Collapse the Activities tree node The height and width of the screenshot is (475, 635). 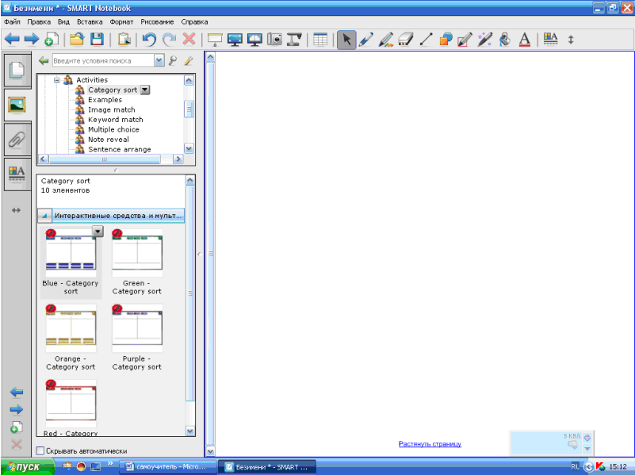(x=57, y=80)
